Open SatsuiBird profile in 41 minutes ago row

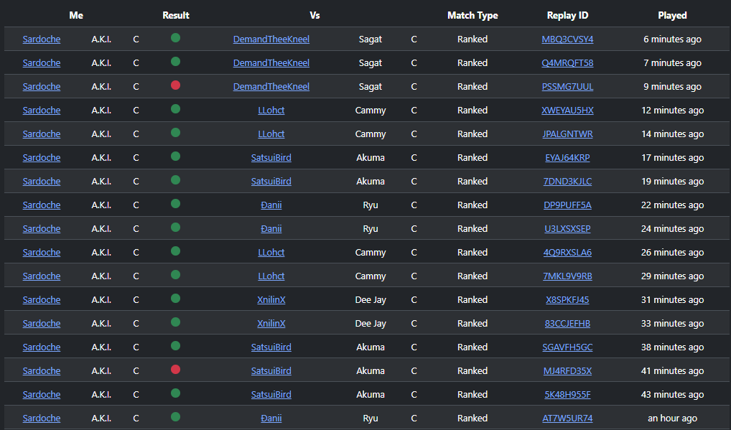[271, 371]
